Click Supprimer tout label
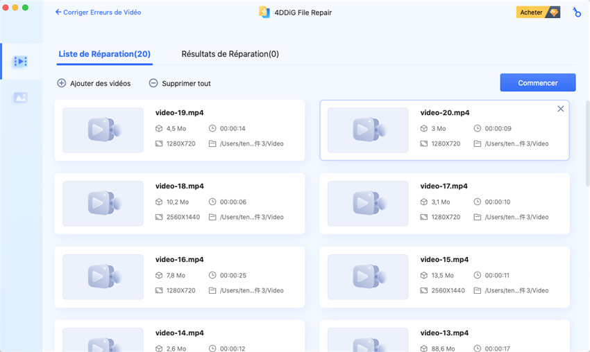Viewport: 590px width, 352px height. coord(186,83)
